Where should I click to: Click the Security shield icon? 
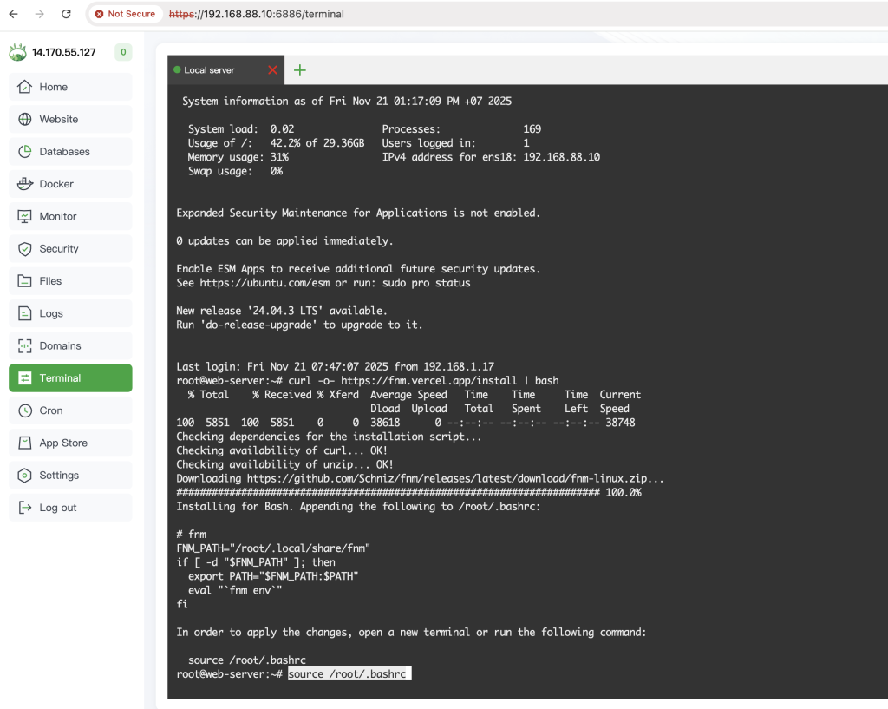(x=24, y=249)
